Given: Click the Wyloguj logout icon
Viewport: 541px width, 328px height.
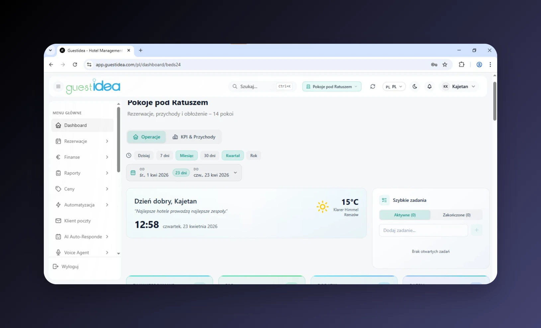Looking at the screenshot, I should click(55, 267).
